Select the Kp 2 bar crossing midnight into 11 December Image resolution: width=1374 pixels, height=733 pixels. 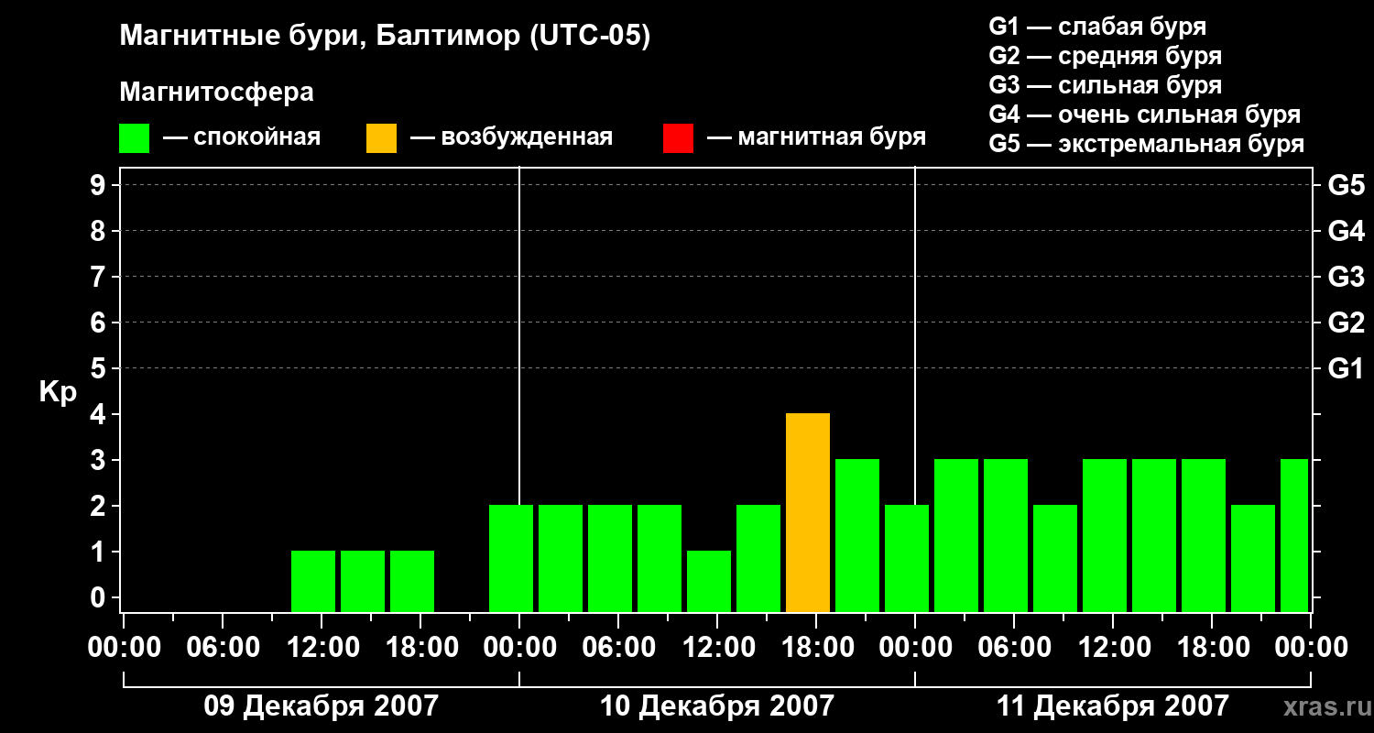(907, 559)
